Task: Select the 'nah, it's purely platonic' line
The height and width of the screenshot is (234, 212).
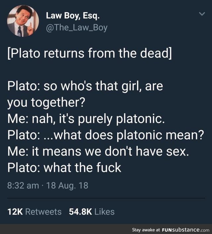Action: [x=86, y=119]
